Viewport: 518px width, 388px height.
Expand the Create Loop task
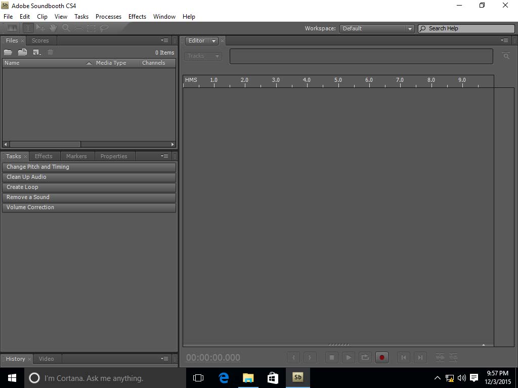[x=89, y=187]
